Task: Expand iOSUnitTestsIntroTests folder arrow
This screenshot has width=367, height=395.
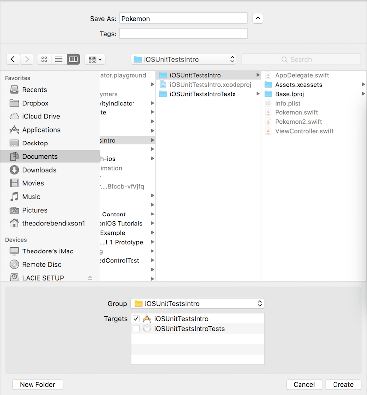Action: [258, 94]
